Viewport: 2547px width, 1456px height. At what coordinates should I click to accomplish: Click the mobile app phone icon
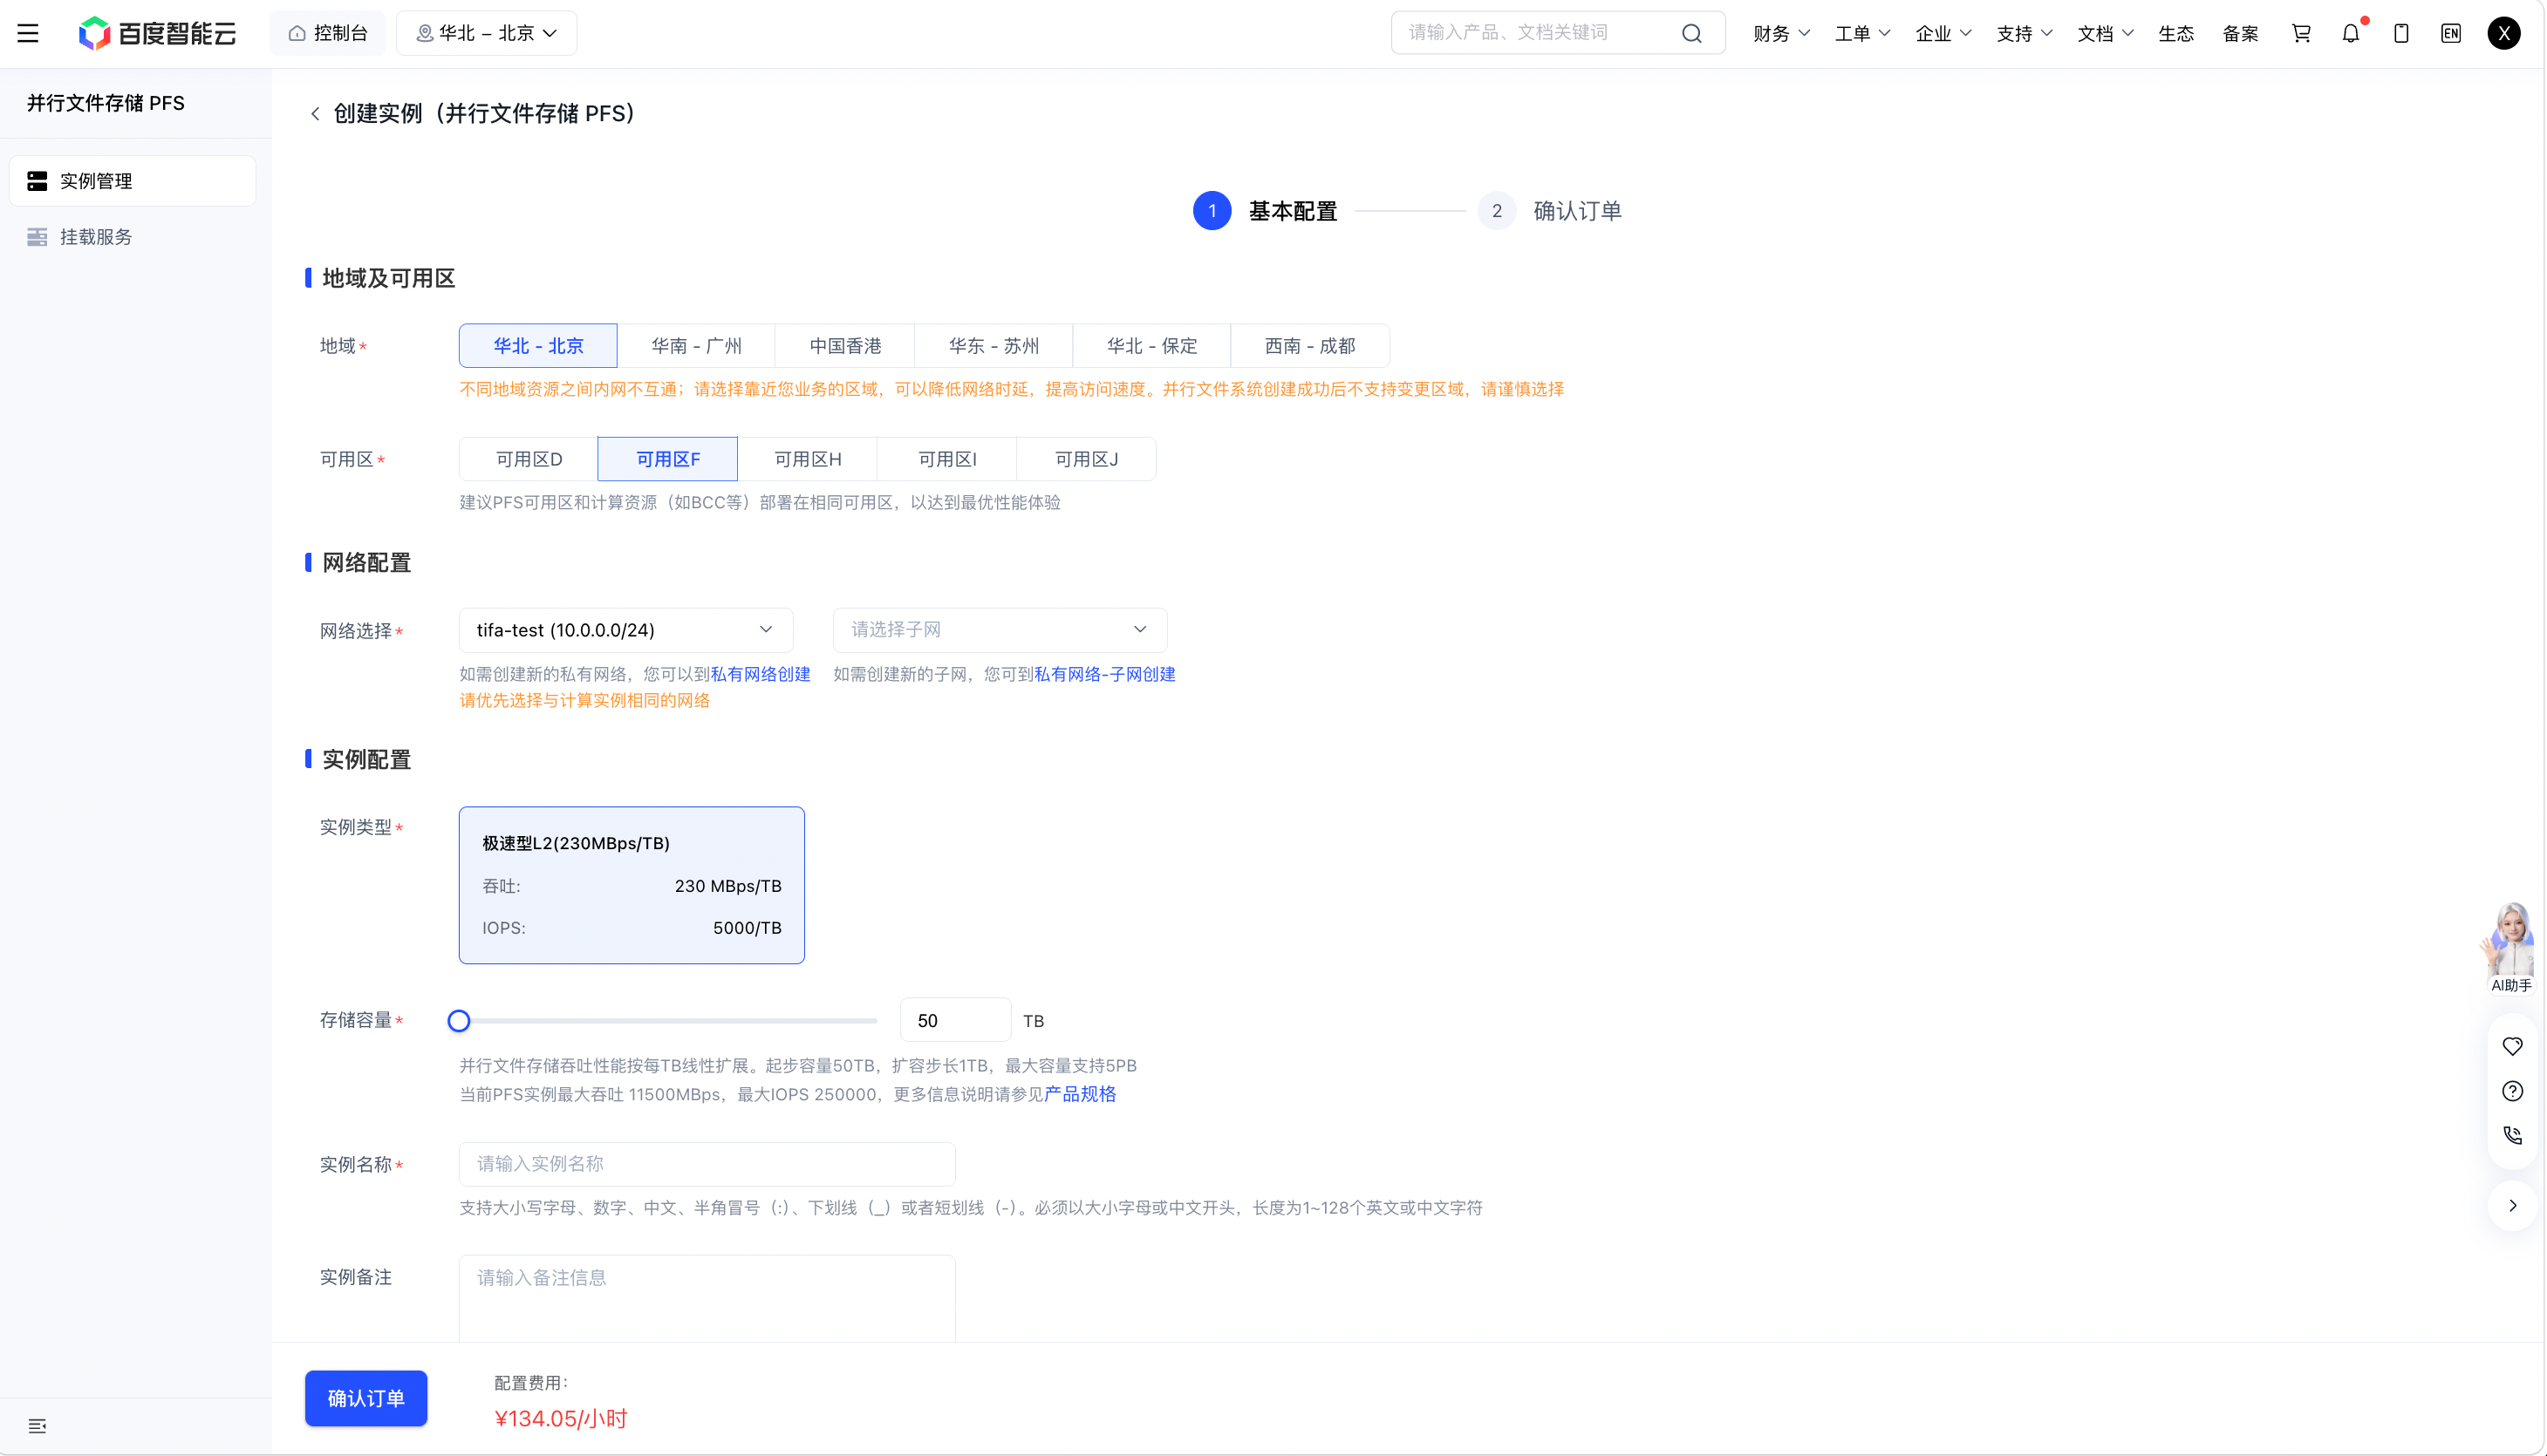(2401, 33)
